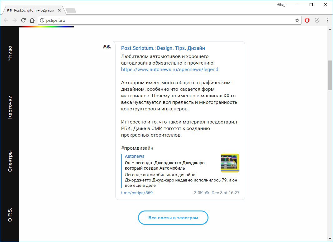This screenshot has width=333, height=242.
Task: Click article description text Легенде автомобильного дизайна
Action: coord(181,180)
